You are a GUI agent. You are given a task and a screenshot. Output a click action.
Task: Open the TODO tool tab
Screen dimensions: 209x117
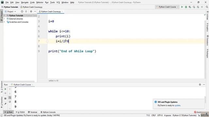pos(20,112)
